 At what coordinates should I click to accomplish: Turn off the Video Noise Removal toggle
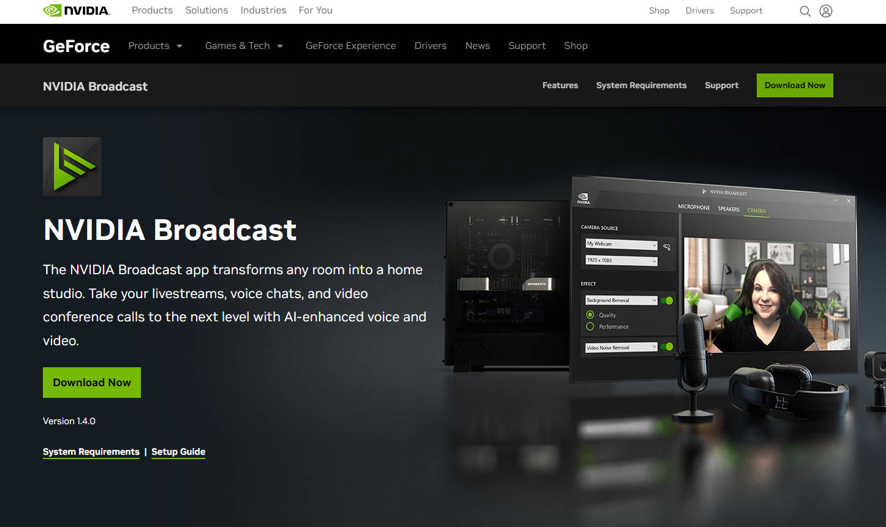[x=667, y=346]
